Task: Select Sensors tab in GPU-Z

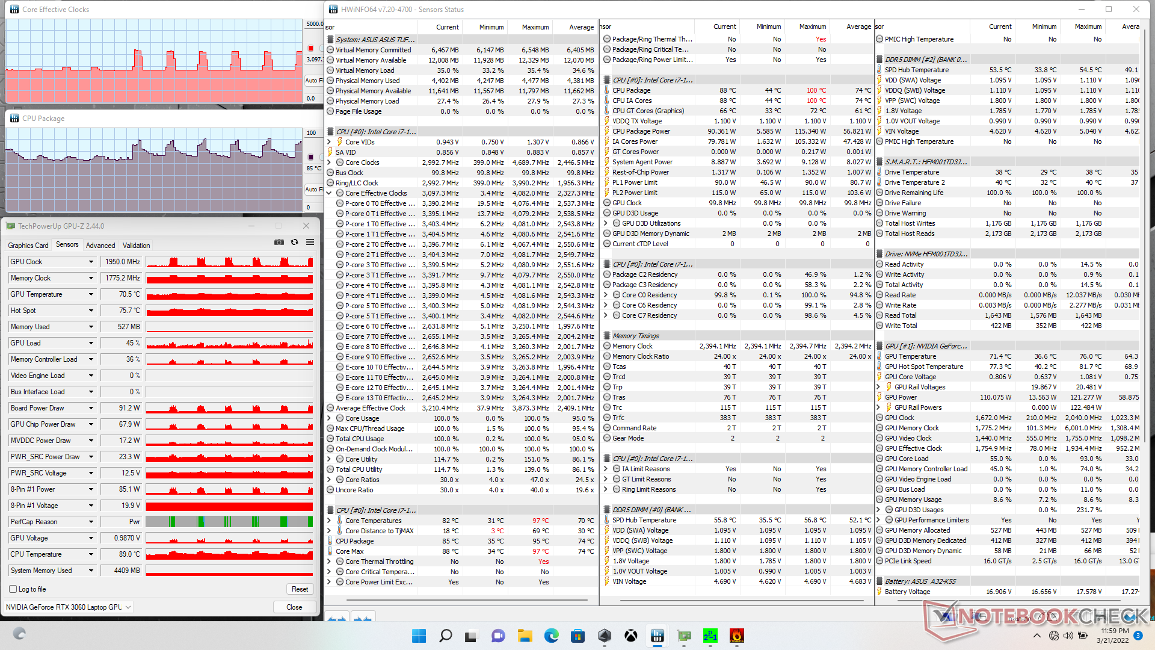Action: 67,244
